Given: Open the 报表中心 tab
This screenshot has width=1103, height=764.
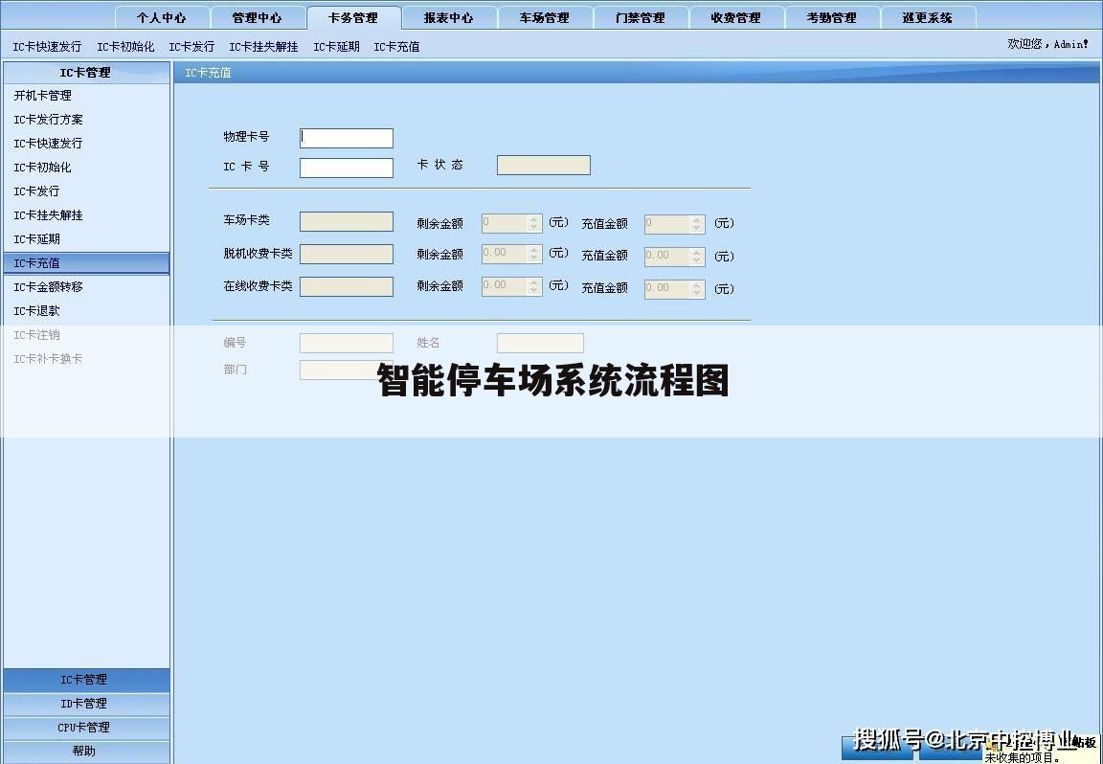Looking at the screenshot, I should (x=449, y=17).
